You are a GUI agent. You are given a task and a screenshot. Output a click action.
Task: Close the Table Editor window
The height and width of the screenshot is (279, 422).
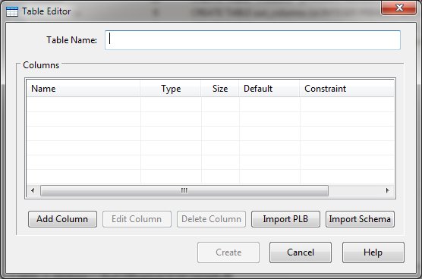click(398, 8)
